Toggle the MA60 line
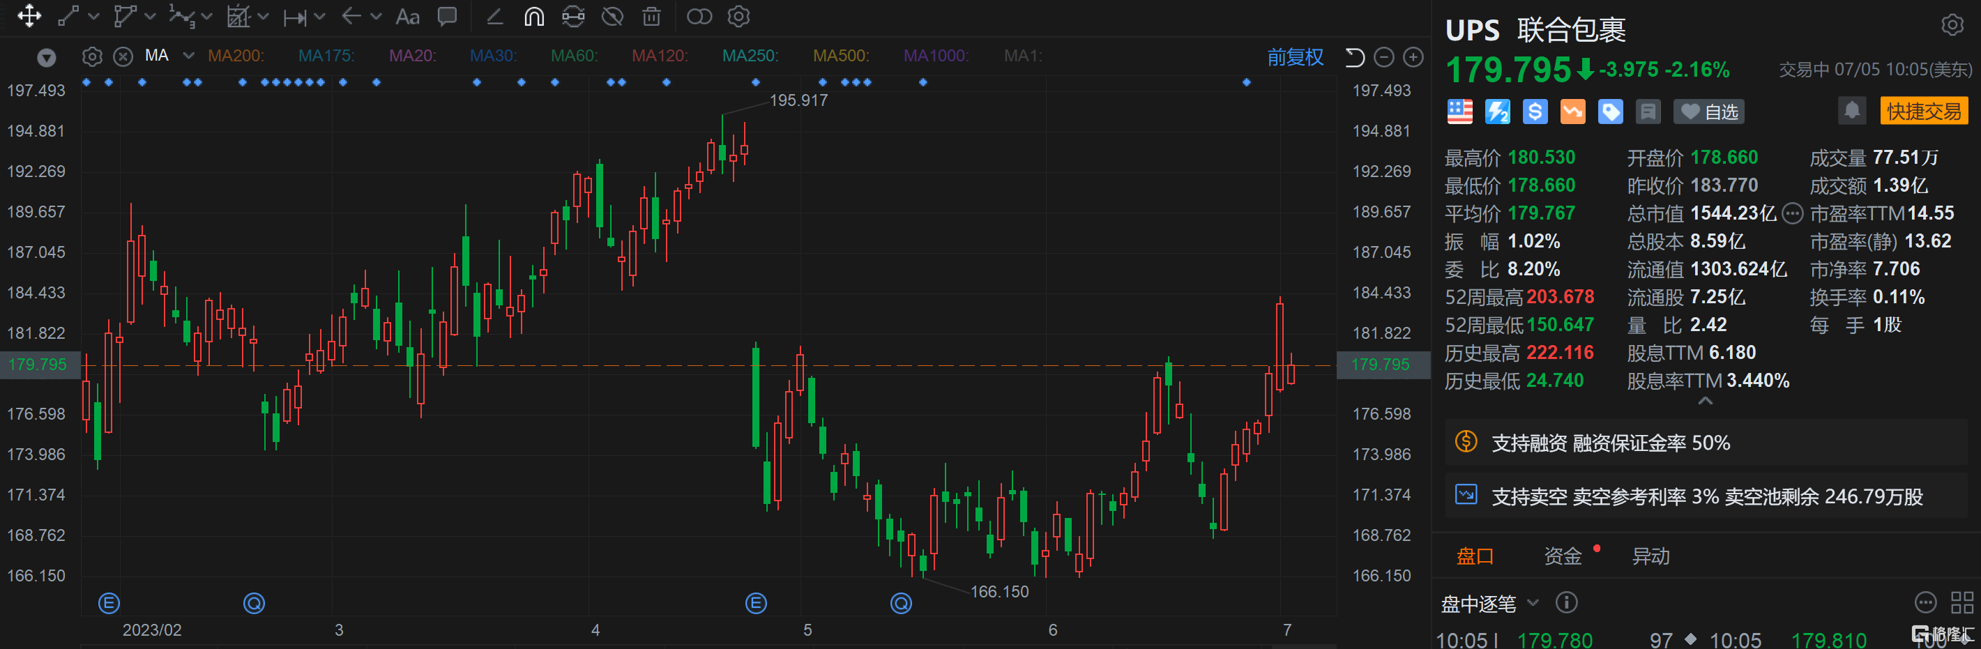The width and height of the screenshot is (1981, 649). [x=575, y=55]
